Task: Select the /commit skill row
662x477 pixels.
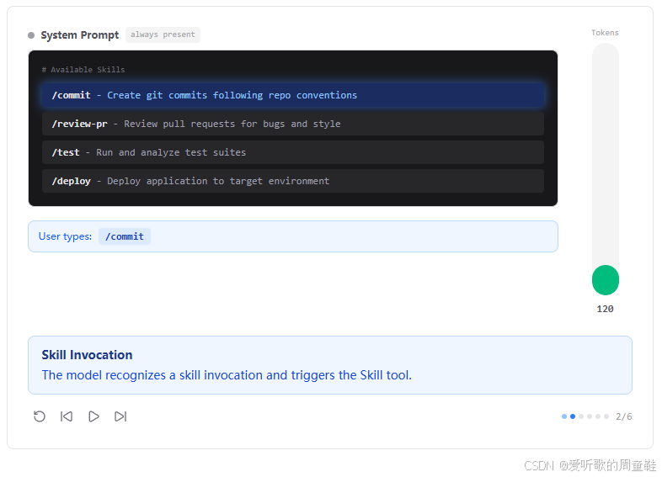Action: click(x=293, y=95)
